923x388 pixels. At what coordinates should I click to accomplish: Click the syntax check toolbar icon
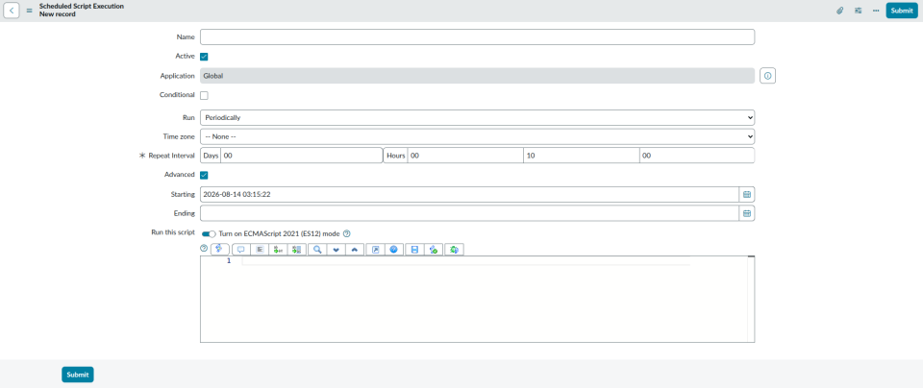[x=434, y=250]
